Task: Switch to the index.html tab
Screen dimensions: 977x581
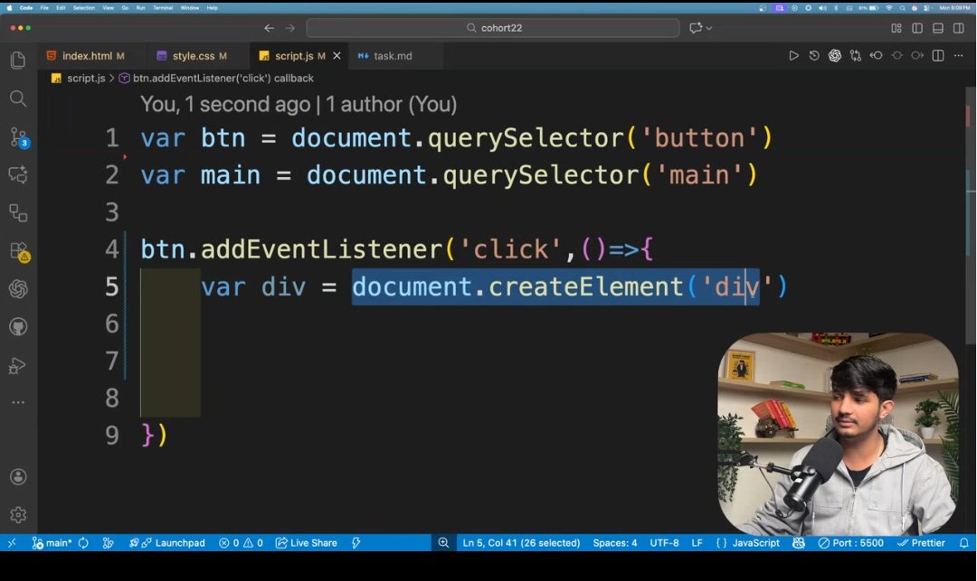Action: point(87,56)
